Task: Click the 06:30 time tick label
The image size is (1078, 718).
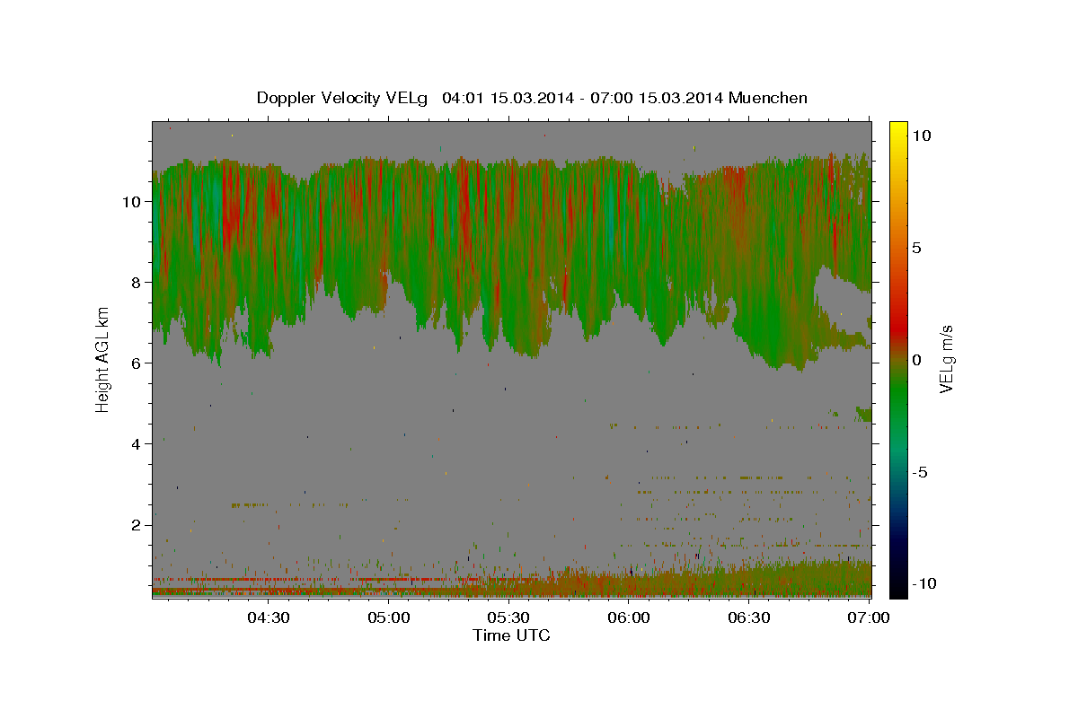Action: pos(748,617)
